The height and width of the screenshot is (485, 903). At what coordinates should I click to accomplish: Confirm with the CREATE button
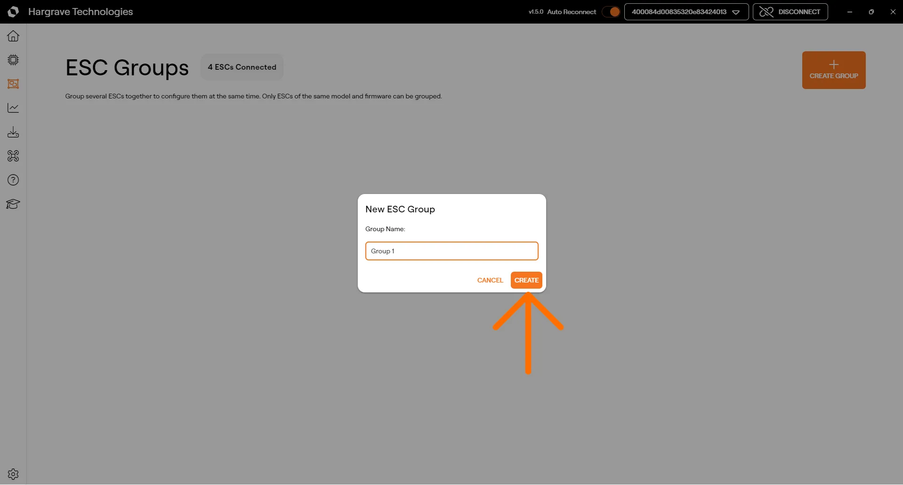tap(526, 280)
